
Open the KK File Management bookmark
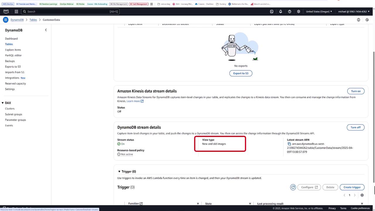[x=119, y=4]
